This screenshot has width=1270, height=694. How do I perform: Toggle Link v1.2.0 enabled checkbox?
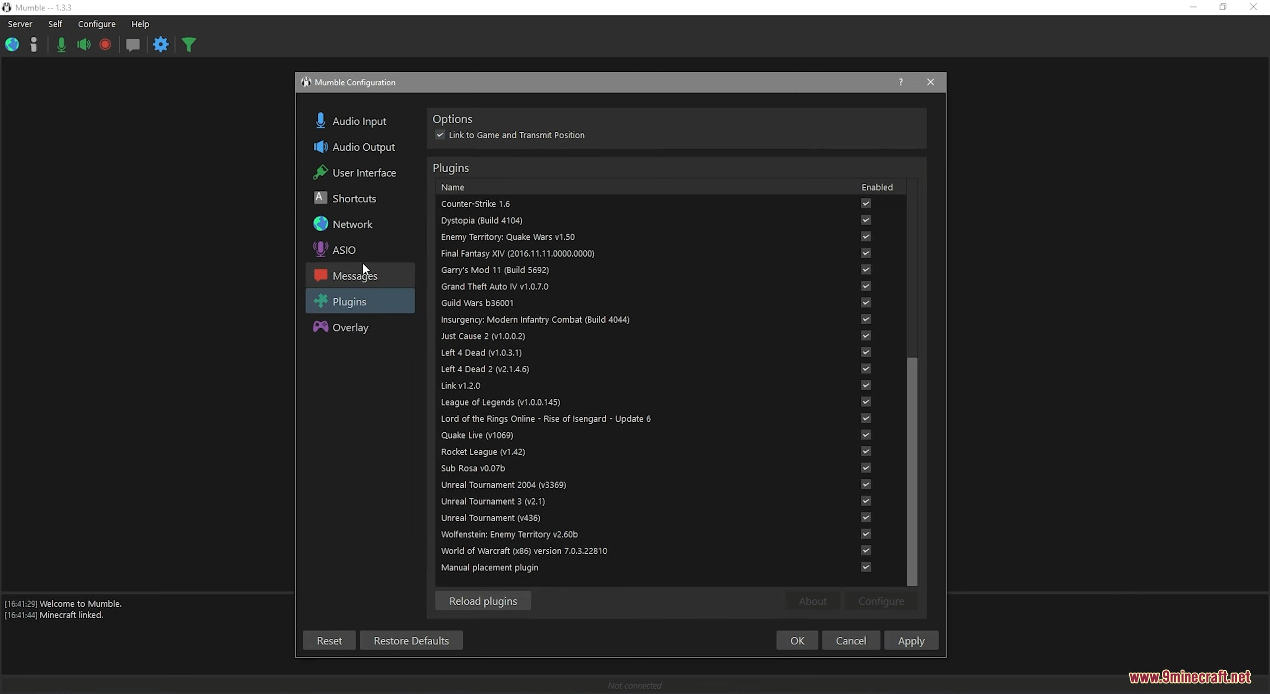(x=866, y=385)
